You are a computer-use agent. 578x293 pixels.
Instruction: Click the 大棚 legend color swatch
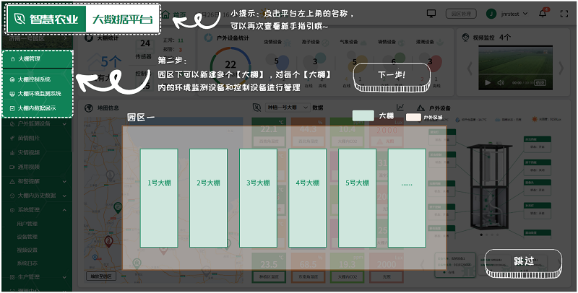click(x=363, y=115)
